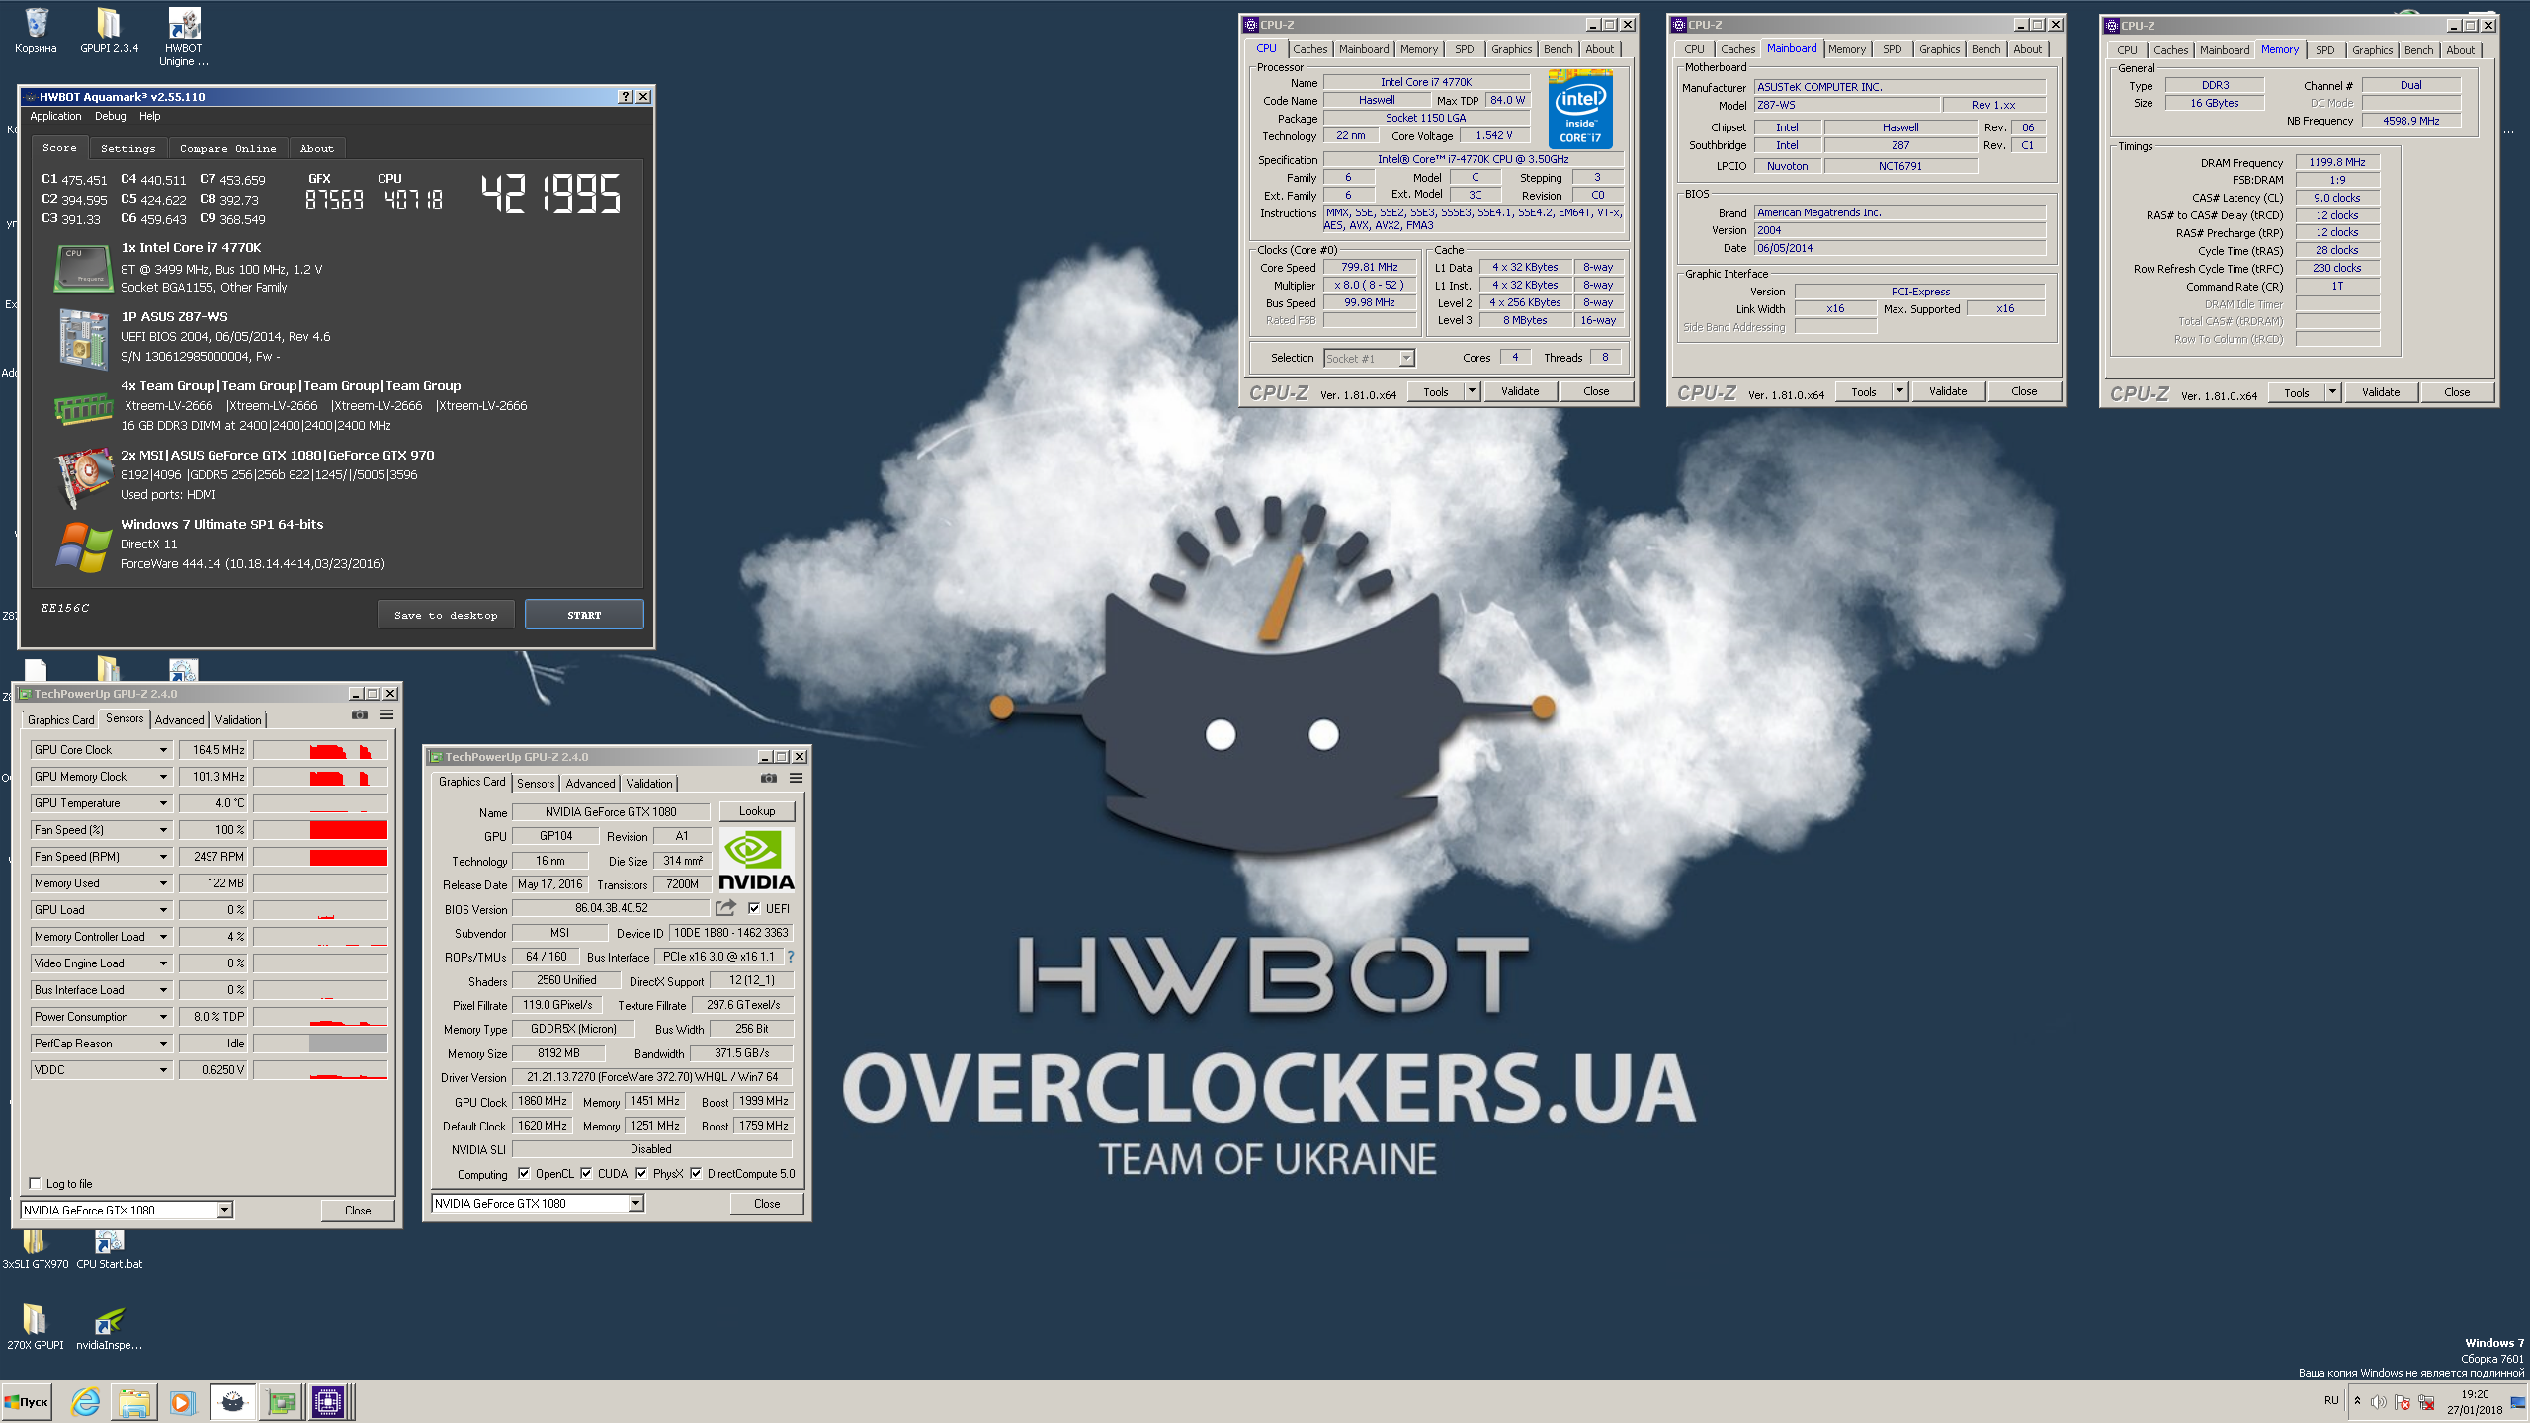The width and height of the screenshot is (2530, 1423).
Task: Click the GPU Name field in GPU-Z
Action: coord(611,812)
